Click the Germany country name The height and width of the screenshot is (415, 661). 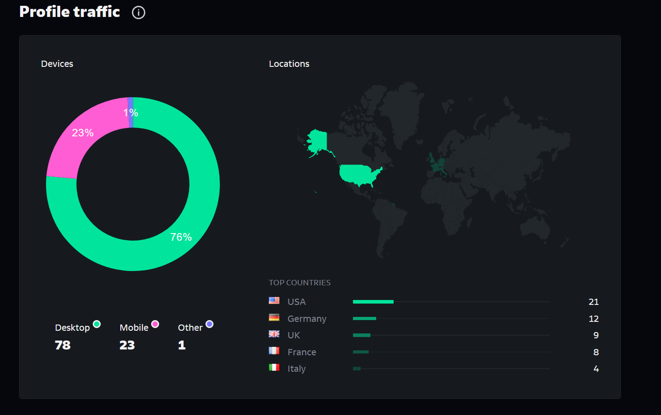pos(307,319)
